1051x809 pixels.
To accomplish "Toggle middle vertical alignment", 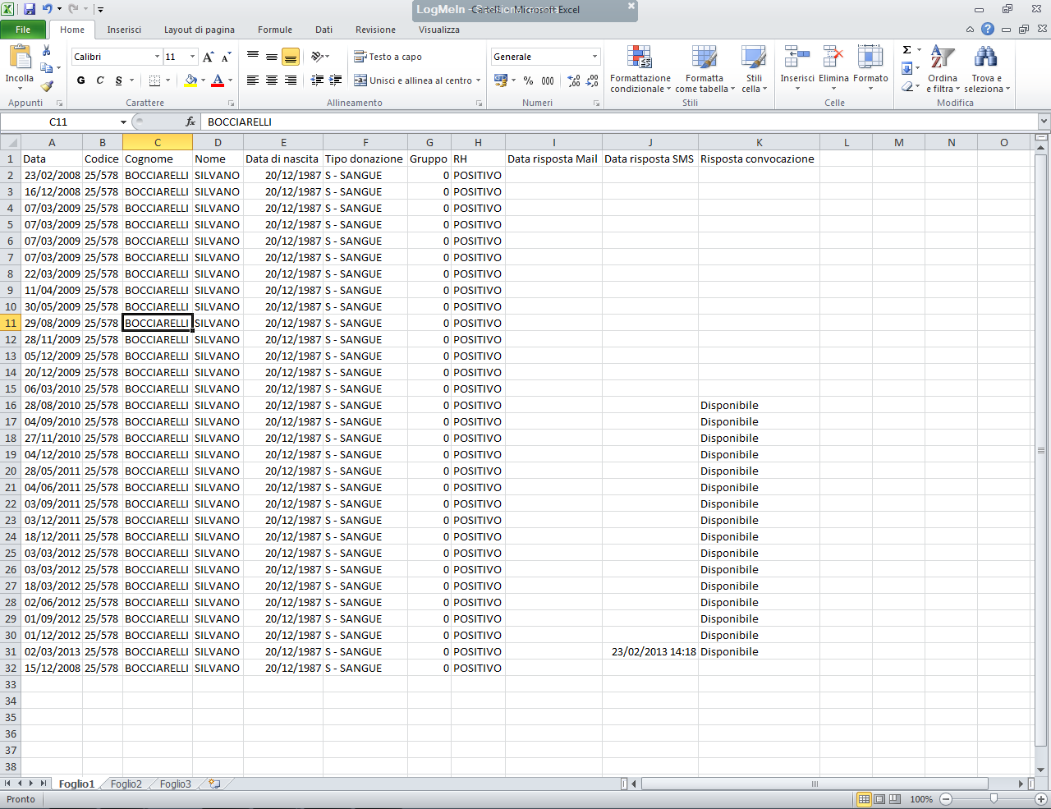I will point(272,57).
